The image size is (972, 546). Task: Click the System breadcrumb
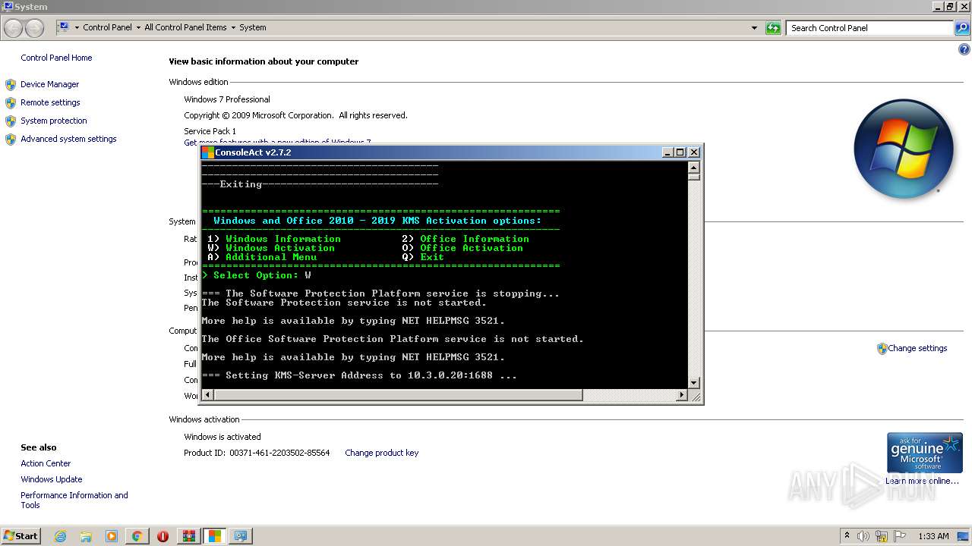pos(253,27)
